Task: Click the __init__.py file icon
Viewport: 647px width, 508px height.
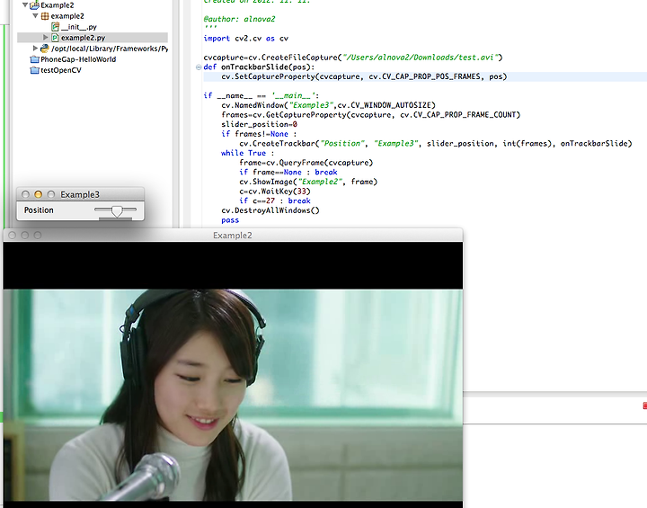Action: tap(56, 27)
